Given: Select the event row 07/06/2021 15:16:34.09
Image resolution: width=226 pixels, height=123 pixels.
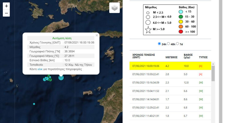Looking at the screenshot, I should (x=170, y=83).
